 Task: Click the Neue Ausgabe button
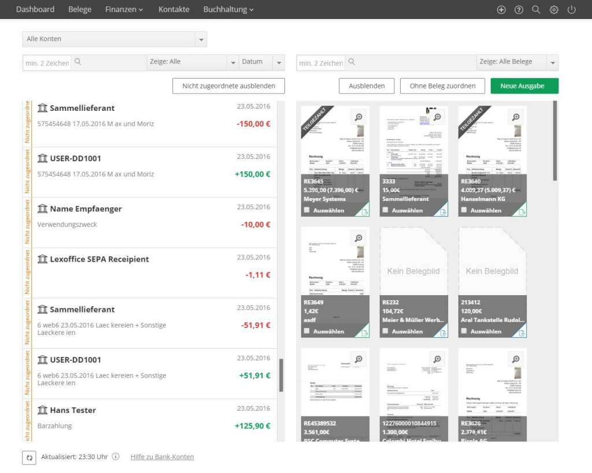(524, 86)
